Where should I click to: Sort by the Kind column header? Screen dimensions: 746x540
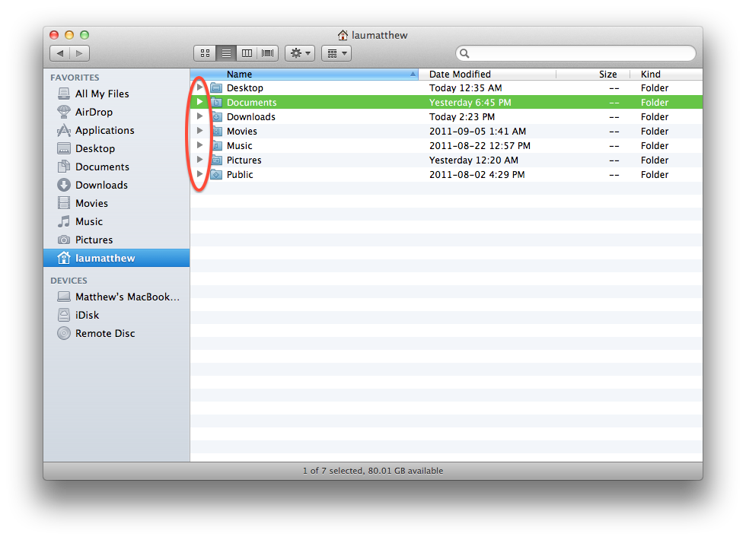pos(667,75)
